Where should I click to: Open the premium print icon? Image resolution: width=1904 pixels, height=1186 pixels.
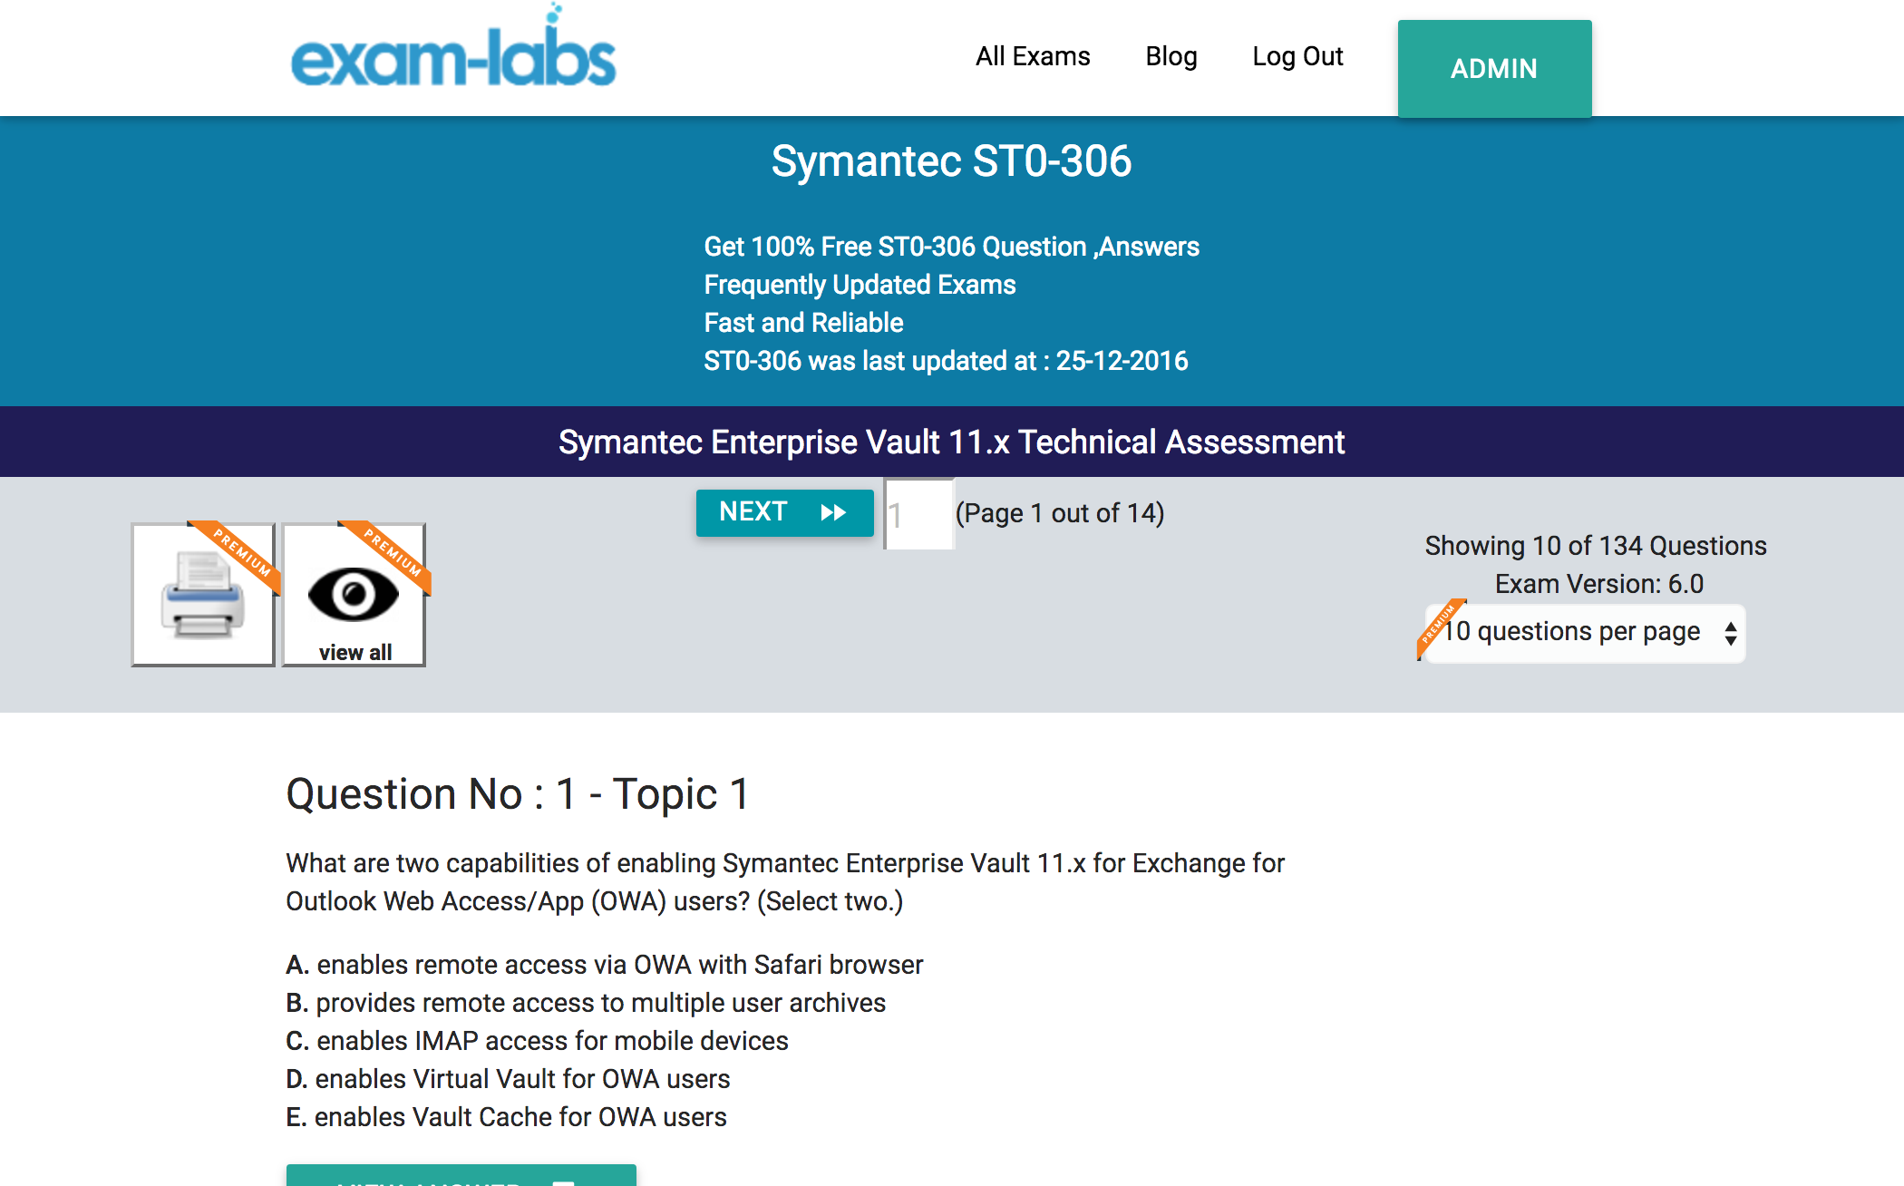tap(203, 595)
